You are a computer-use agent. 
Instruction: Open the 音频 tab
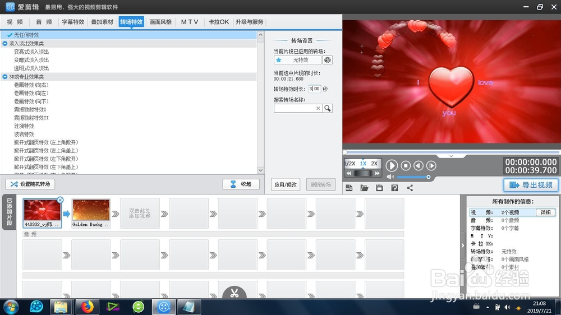pyautogui.click(x=44, y=22)
